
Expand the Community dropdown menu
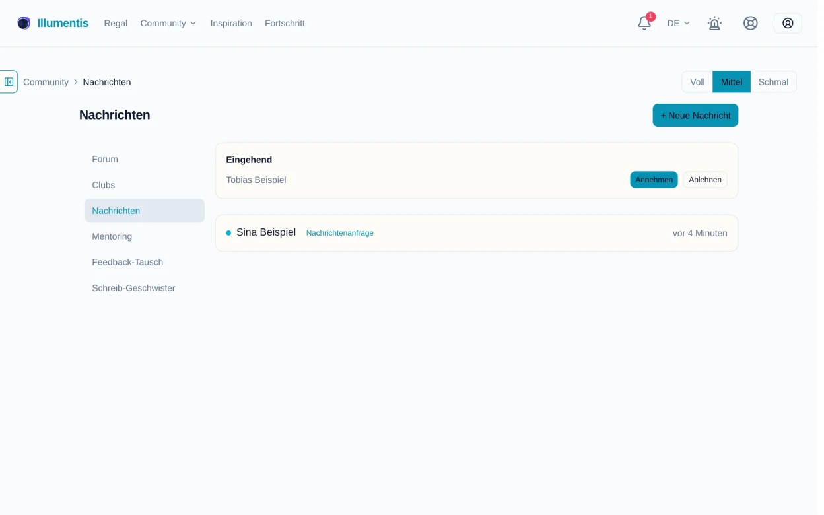pos(170,23)
